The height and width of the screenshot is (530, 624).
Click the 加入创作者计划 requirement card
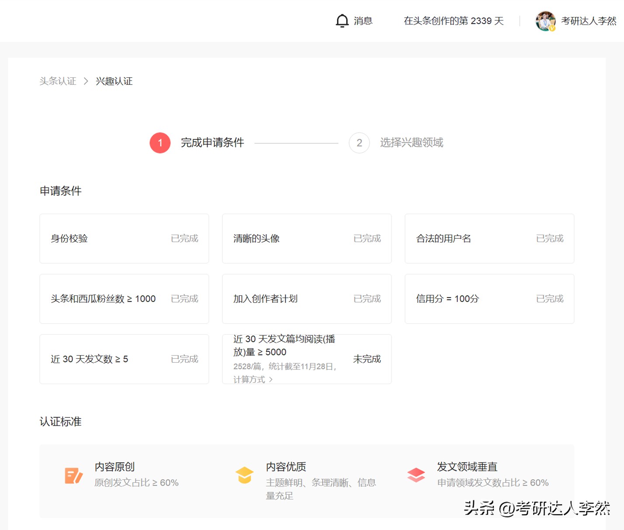click(x=306, y=299)
